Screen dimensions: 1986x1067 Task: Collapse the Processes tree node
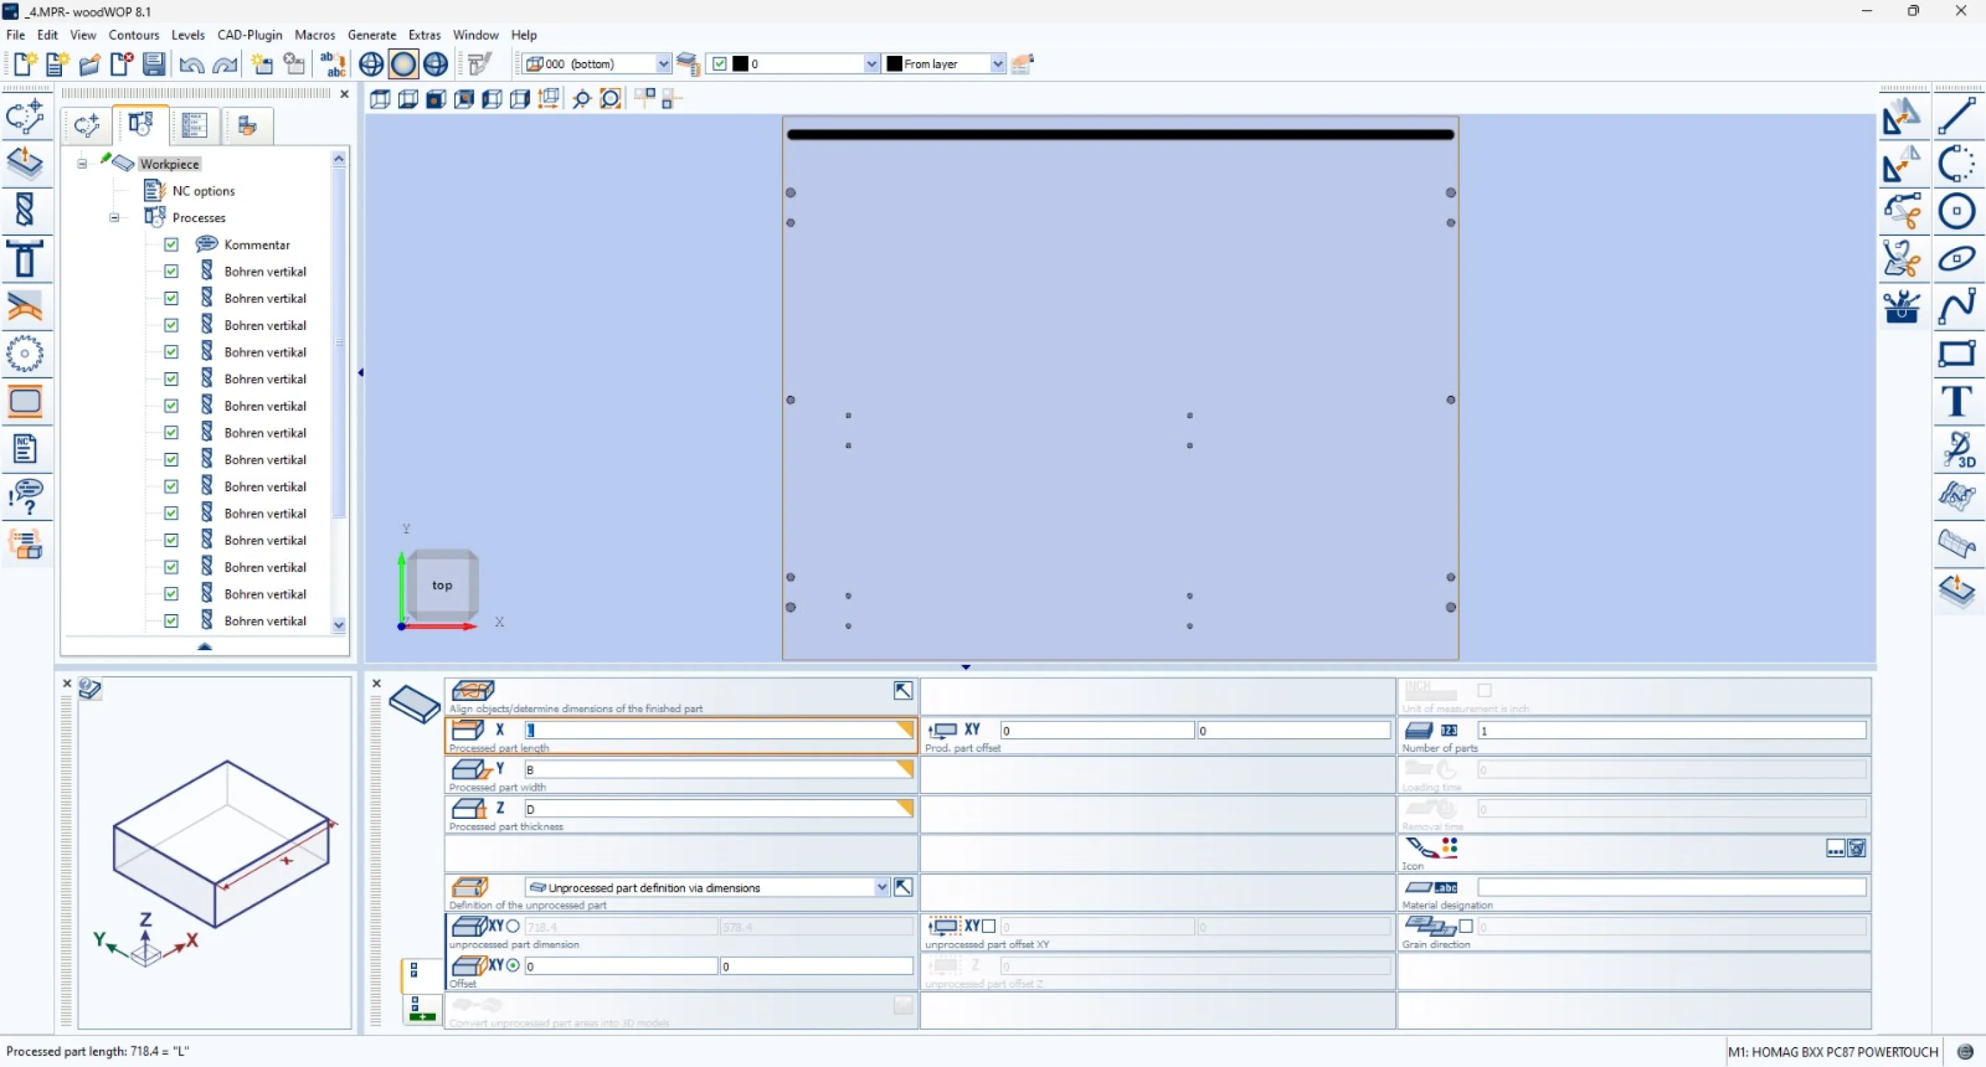pyautogui.click(x=114, y=217)
